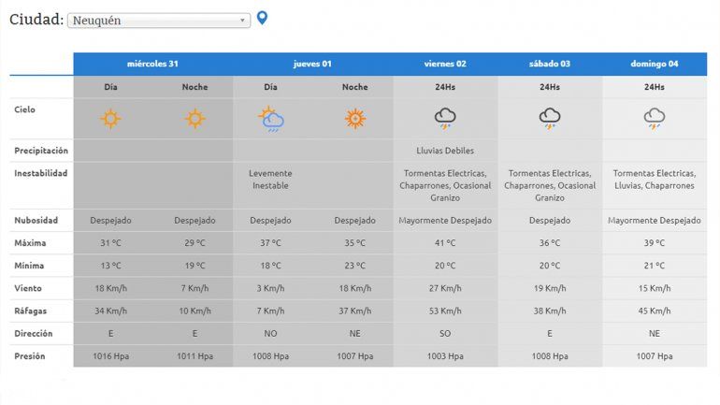
Task: Click the blue location pin icon
Action: pos(262,18)
